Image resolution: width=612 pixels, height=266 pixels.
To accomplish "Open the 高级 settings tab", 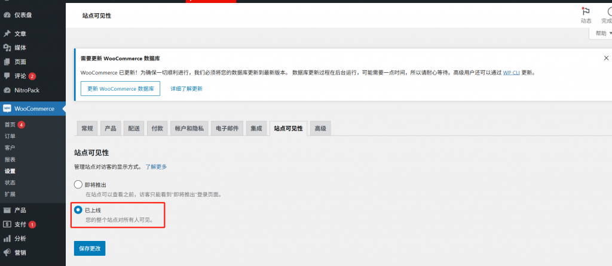I will (x=320, y=128).
